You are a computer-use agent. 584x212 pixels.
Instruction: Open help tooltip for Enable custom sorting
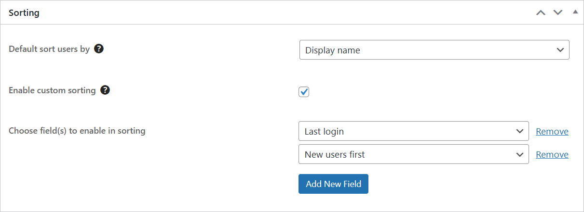click(x=105, y=90)
